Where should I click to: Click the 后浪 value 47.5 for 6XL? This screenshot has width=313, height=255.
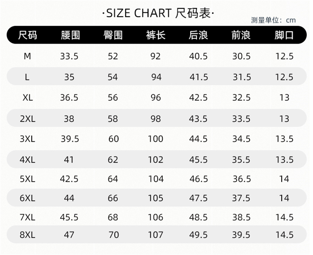[198, 198]
